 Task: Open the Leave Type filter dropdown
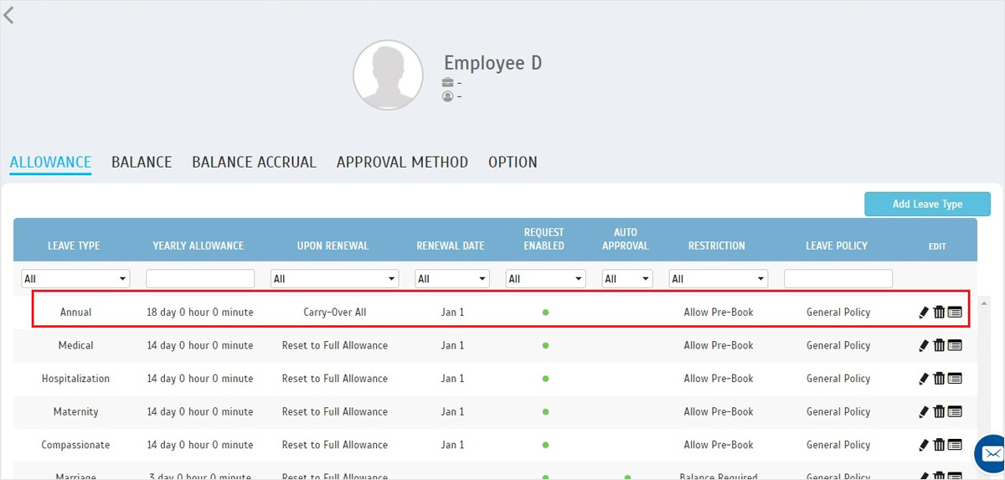[x=75, y=279]
